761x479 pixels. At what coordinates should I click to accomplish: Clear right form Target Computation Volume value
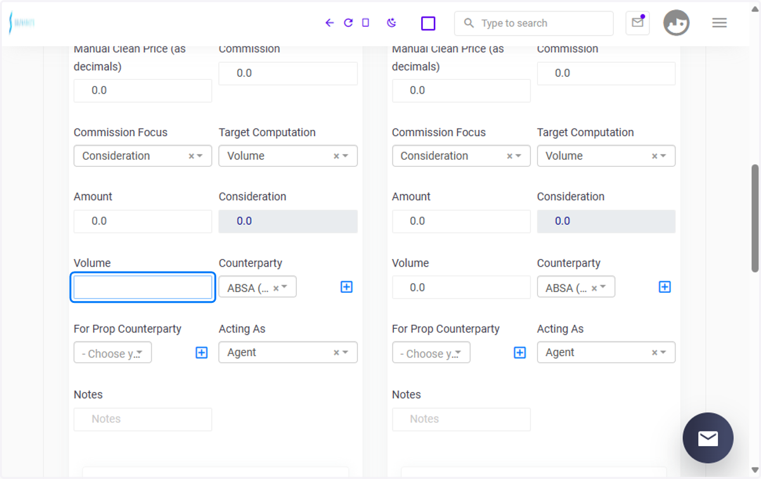tap(654, 156)
